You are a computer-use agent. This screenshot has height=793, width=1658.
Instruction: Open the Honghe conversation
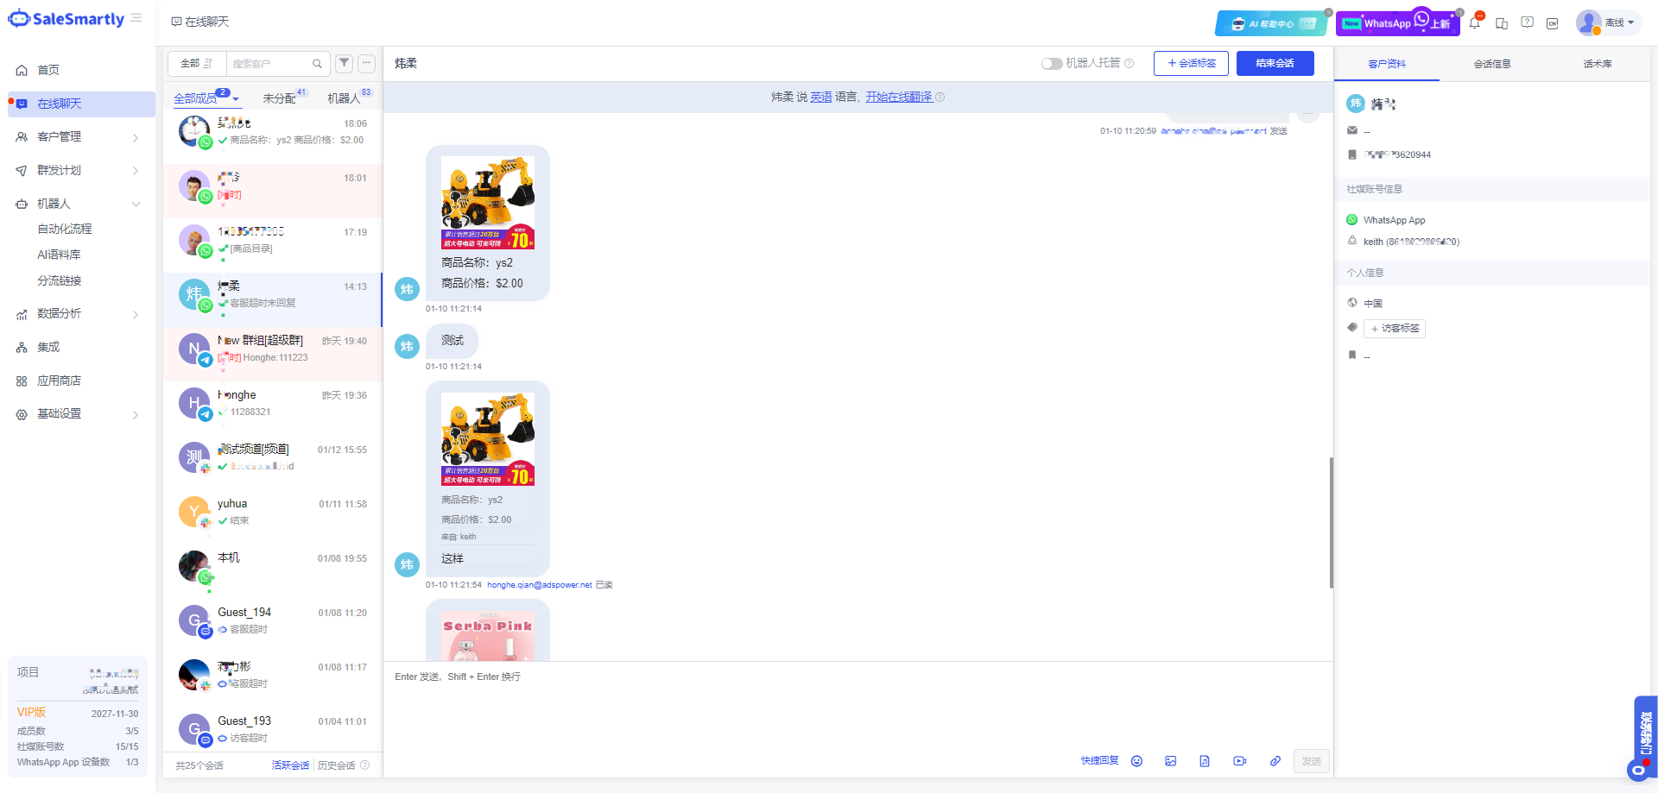[x=273, y=404]
